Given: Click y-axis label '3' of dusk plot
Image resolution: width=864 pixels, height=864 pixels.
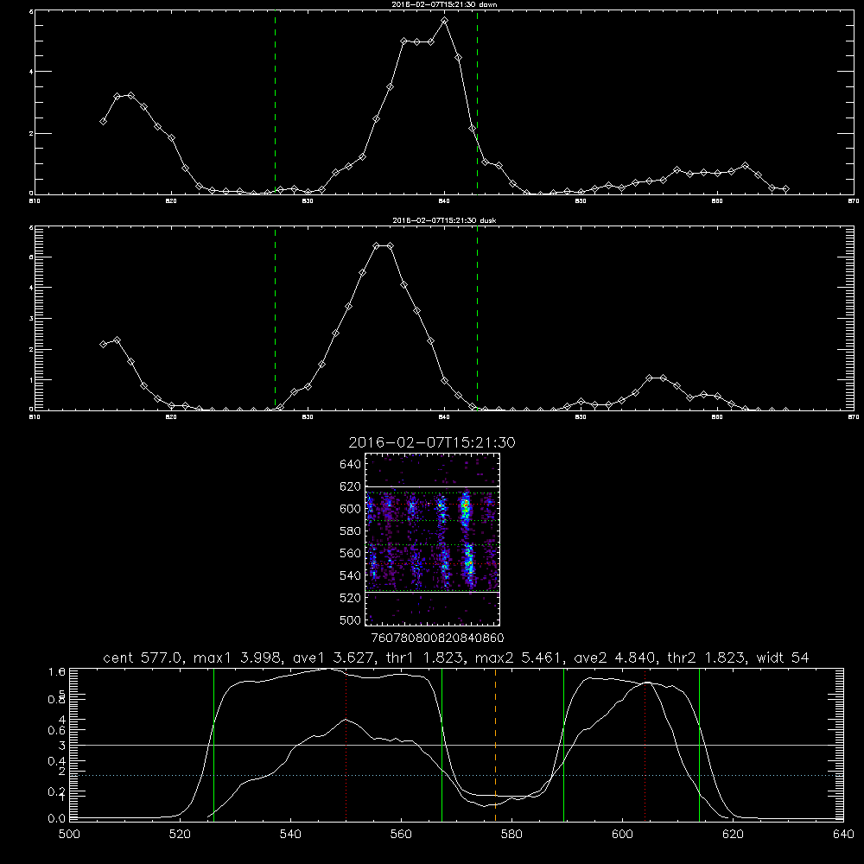Looking at the screenshot, I should tap(31, 319).
